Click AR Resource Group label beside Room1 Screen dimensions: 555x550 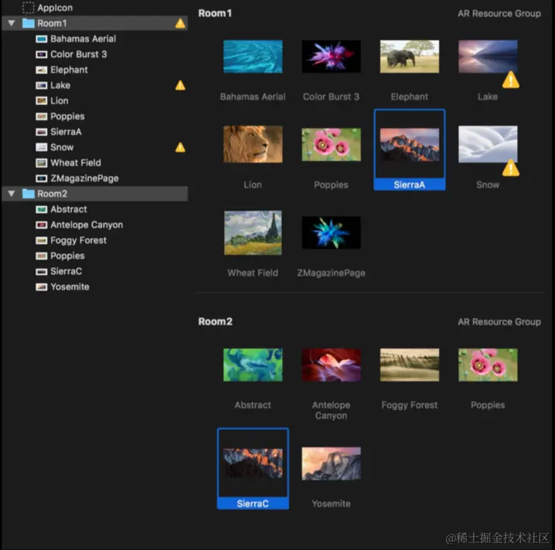coord(499,13)
